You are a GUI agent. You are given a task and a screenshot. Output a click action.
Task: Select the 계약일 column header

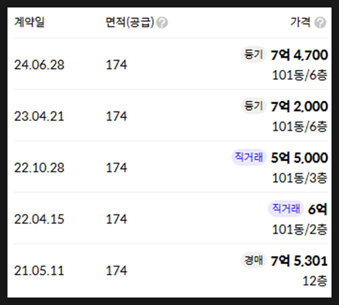pos(29,22)
